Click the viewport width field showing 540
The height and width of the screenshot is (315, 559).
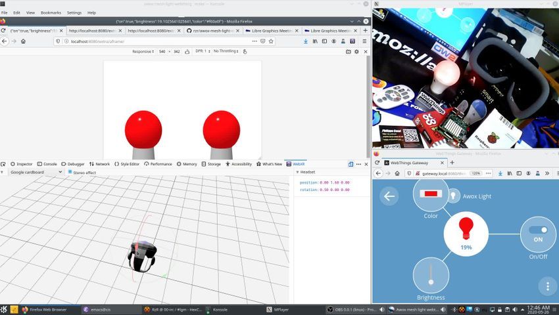162,52
